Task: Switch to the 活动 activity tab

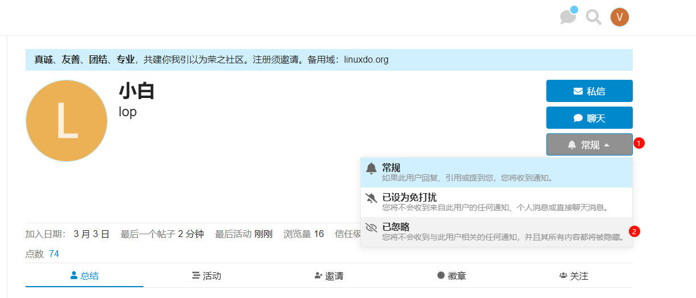Action: [206, 276]
